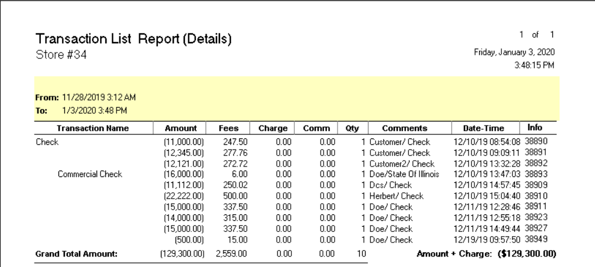The width and height of the screenshot is (595, 267).
Task: Click the Qty column header
Action: tap(352, 129)
